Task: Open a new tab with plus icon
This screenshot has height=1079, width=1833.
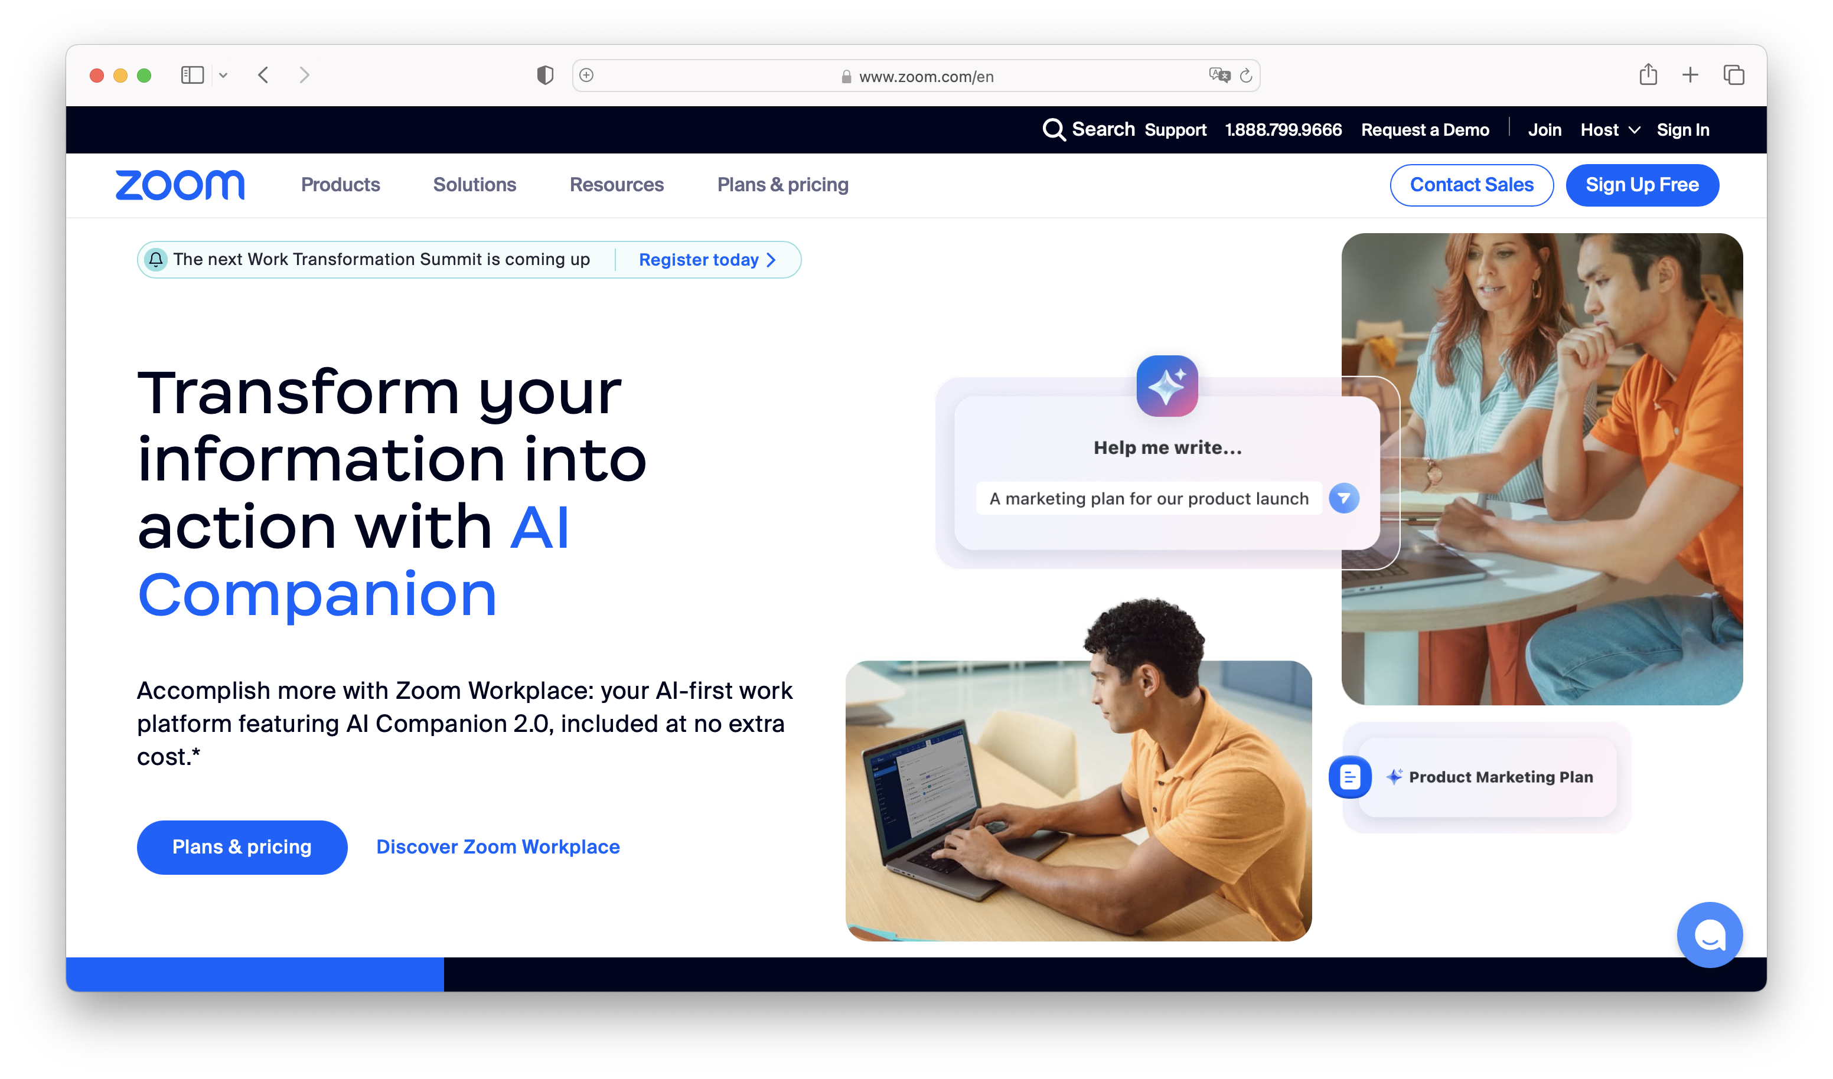Action: [x=1690, y=75]
